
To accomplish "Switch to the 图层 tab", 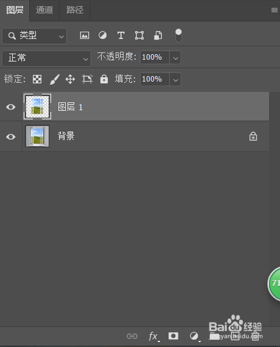I will pos(15,10).
